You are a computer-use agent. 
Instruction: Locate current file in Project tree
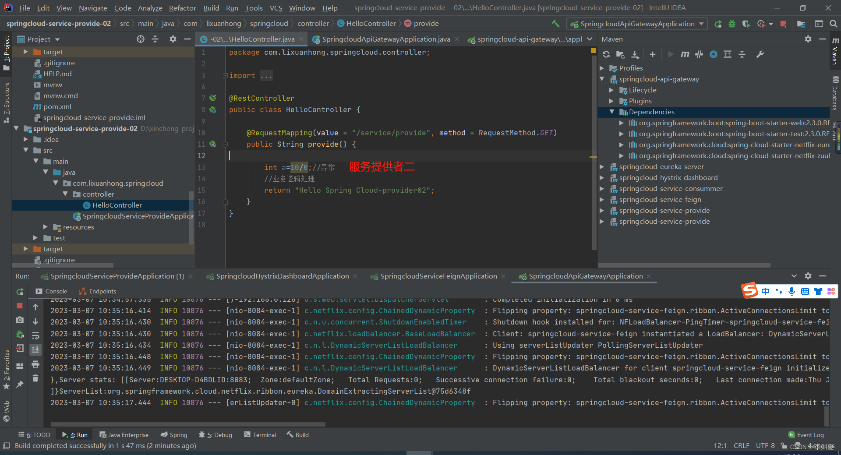(141, 39)
